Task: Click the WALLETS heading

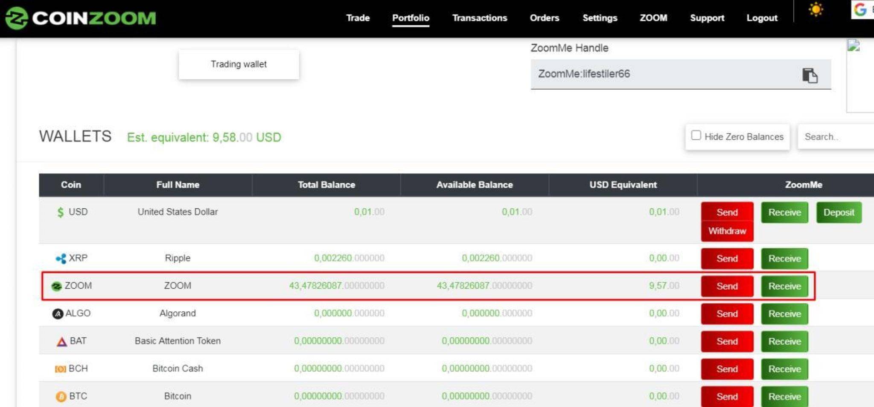Action: click(75, 137)
